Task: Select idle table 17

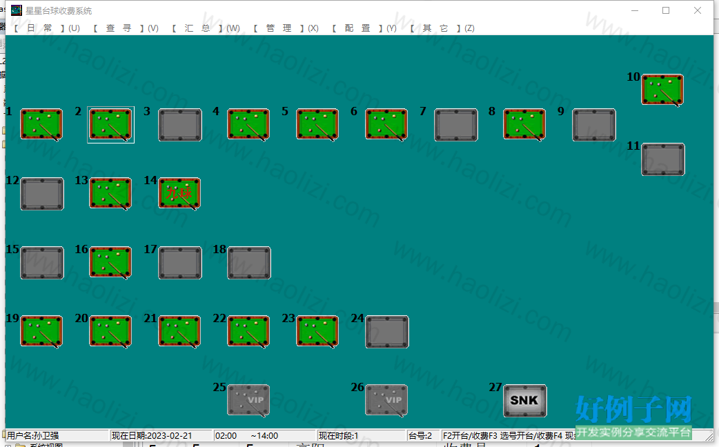Action: click(180, 263)
